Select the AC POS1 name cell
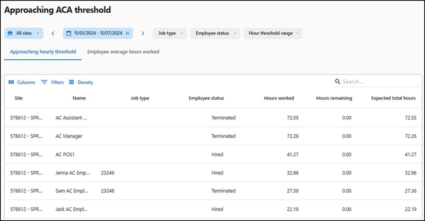This screenshot has width=425, height=221. (x=65, y=154)
